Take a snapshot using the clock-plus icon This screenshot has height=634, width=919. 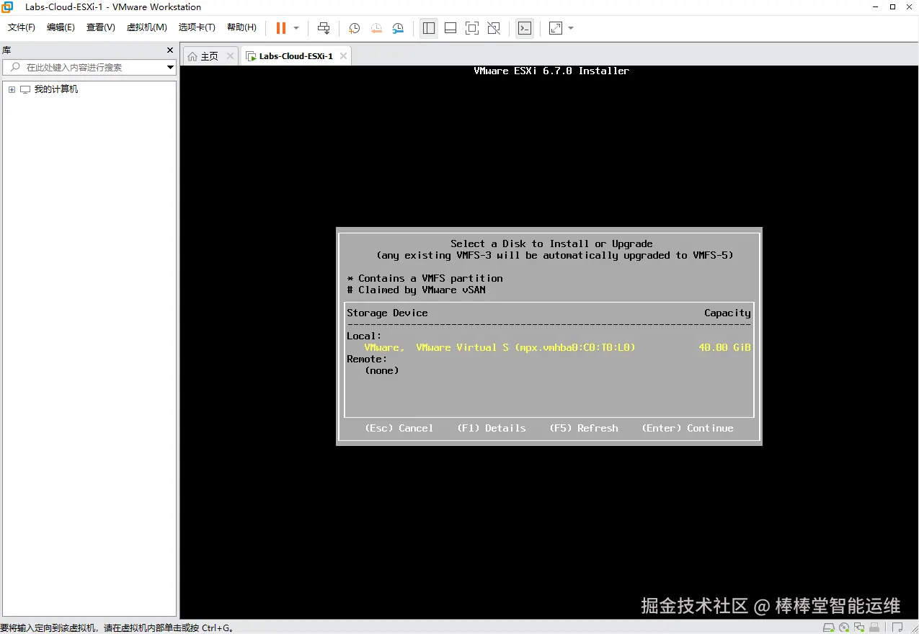click(x=354, y=28)
